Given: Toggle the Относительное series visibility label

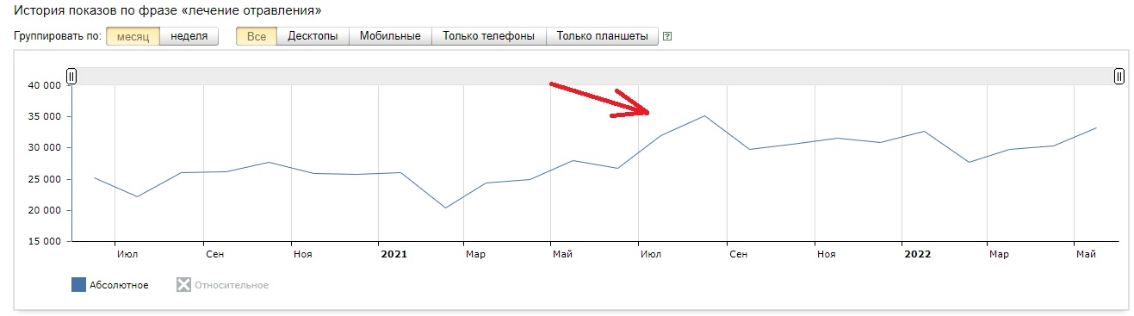Looking at the screenshot, I should click(x=231, y=285).
